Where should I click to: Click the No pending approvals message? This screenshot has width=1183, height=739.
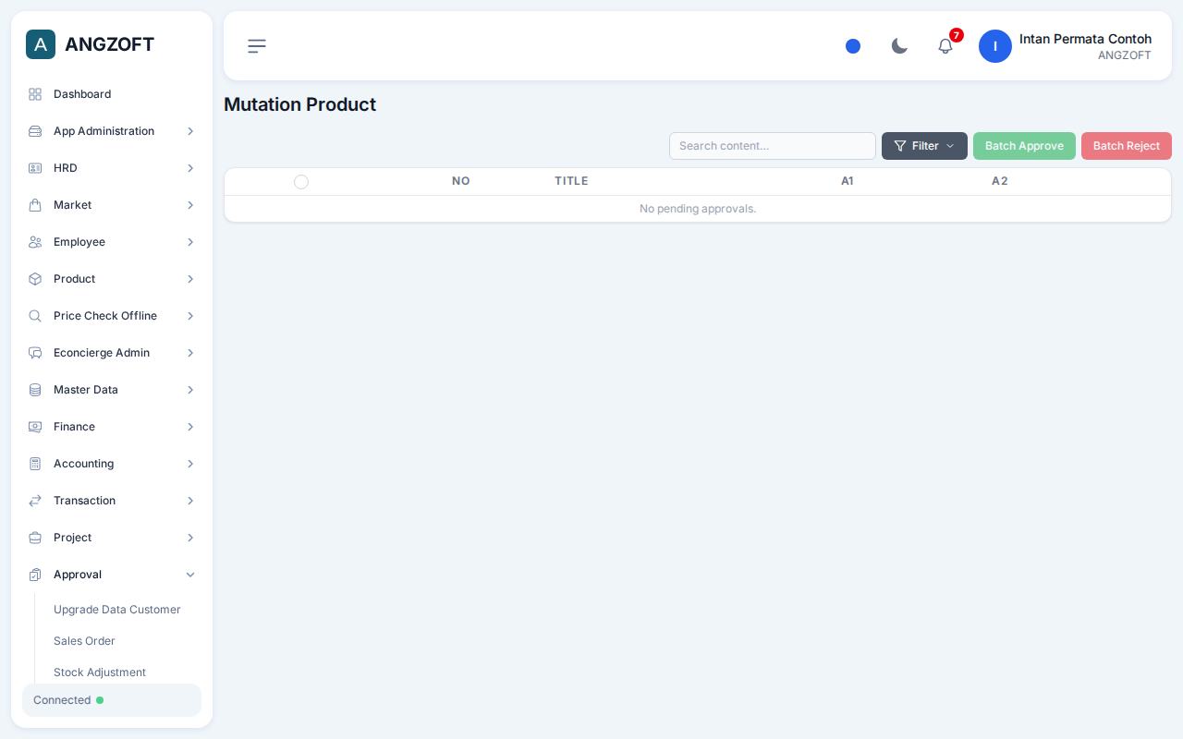[698, 209]
